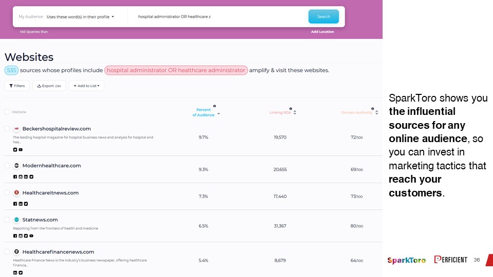Screen dimensions: 493x277
Task: Select all websites with header checkbox
Action: 7,112
